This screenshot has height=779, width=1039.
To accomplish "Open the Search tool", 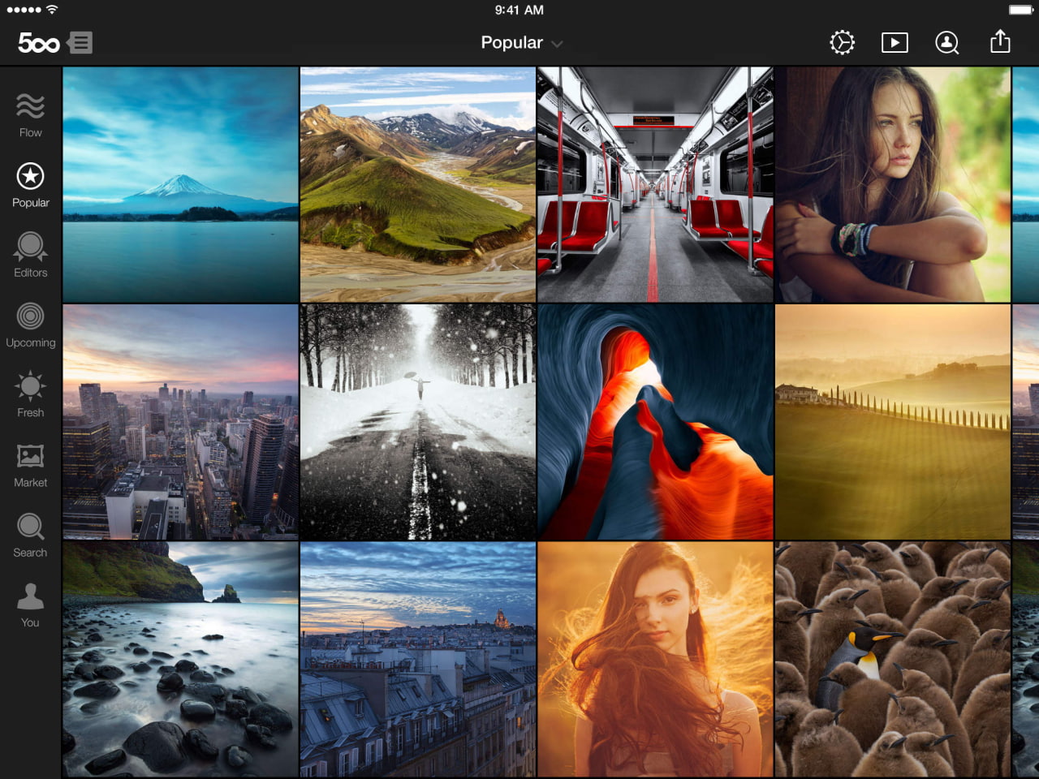I will tap(30, 532).
